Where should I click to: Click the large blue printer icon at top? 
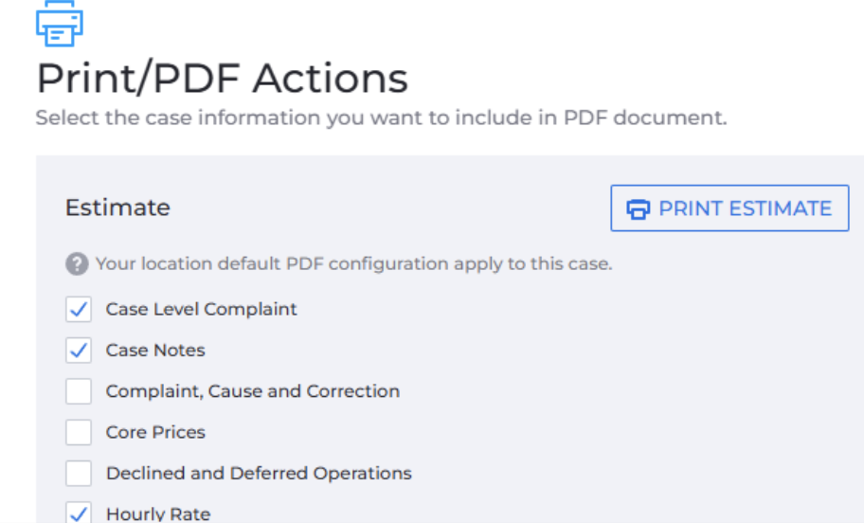[60, 23]
